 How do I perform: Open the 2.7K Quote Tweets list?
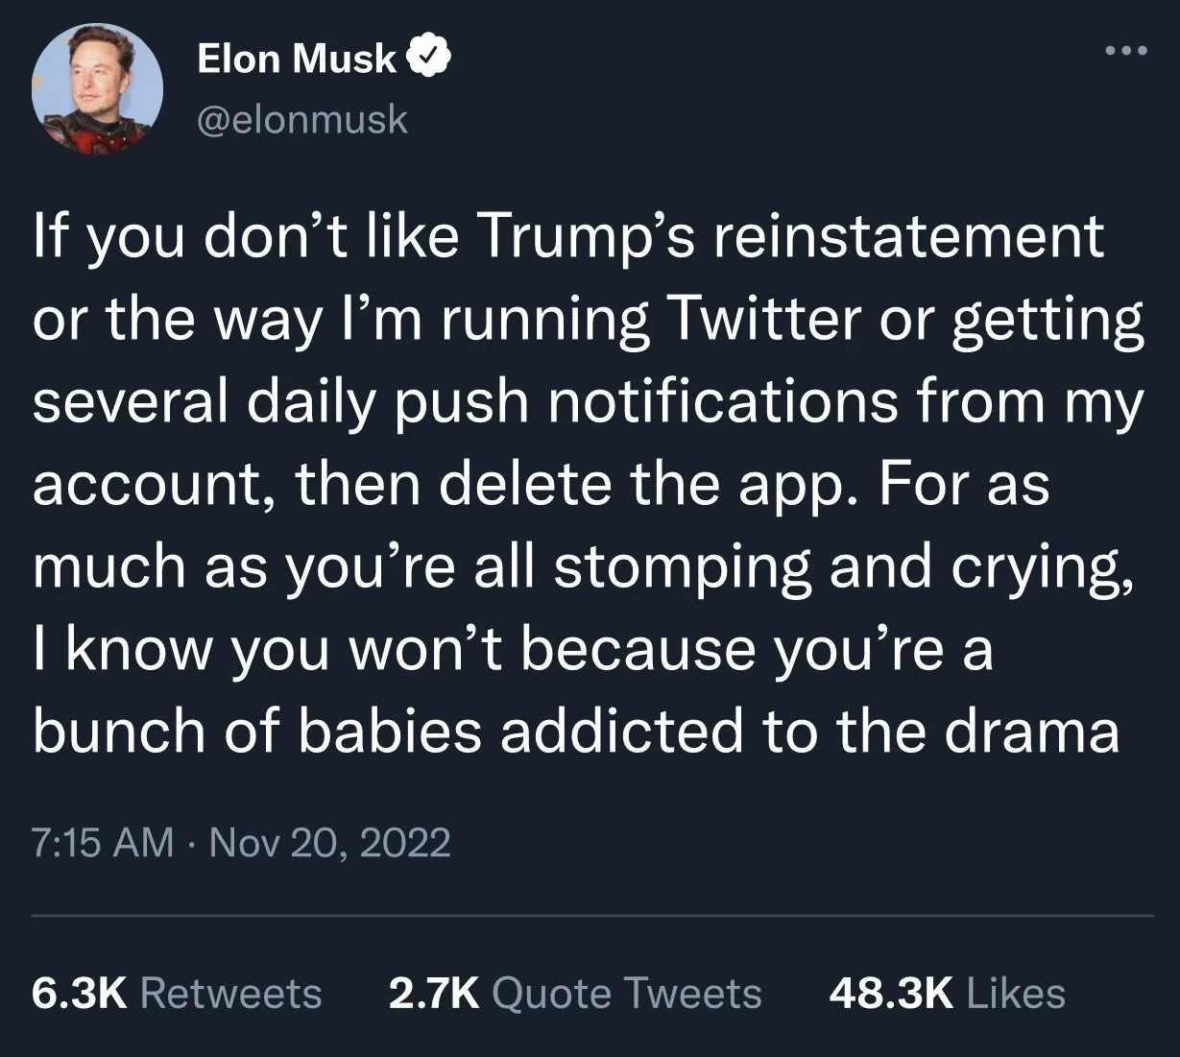point(575,993)
